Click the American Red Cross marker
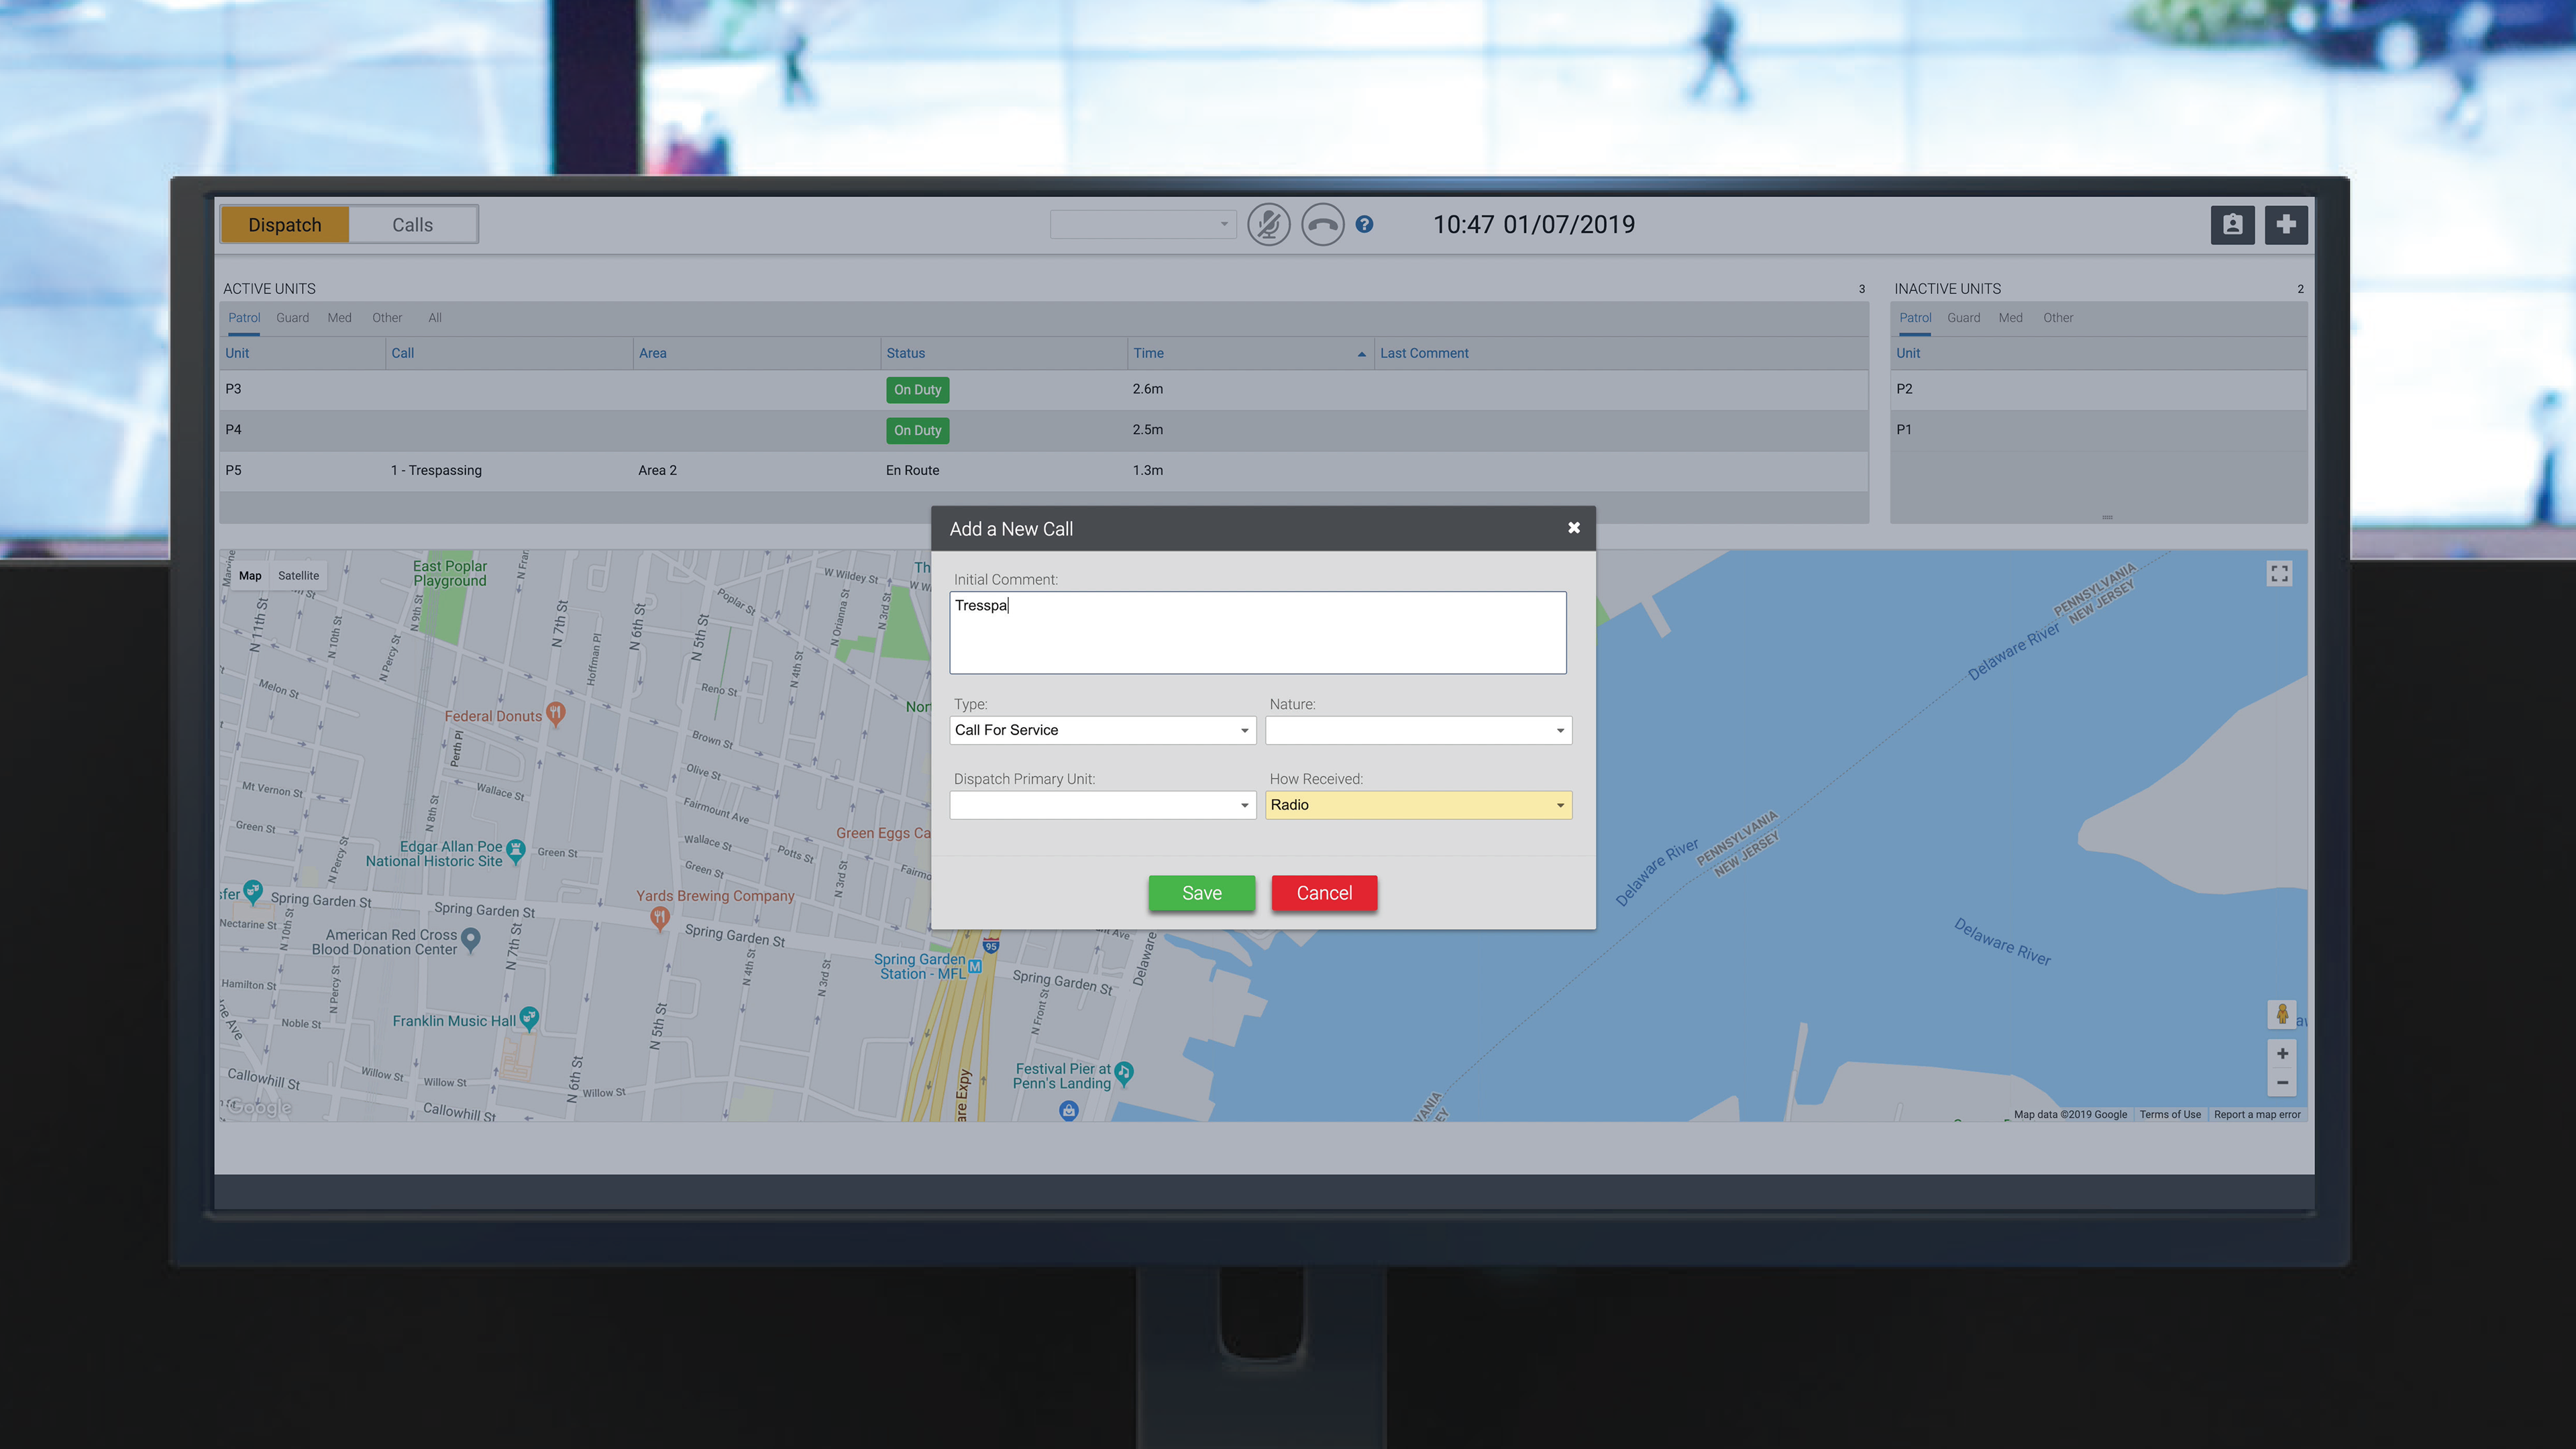This screenshot has height=1449, width=2576. (471, 939)
